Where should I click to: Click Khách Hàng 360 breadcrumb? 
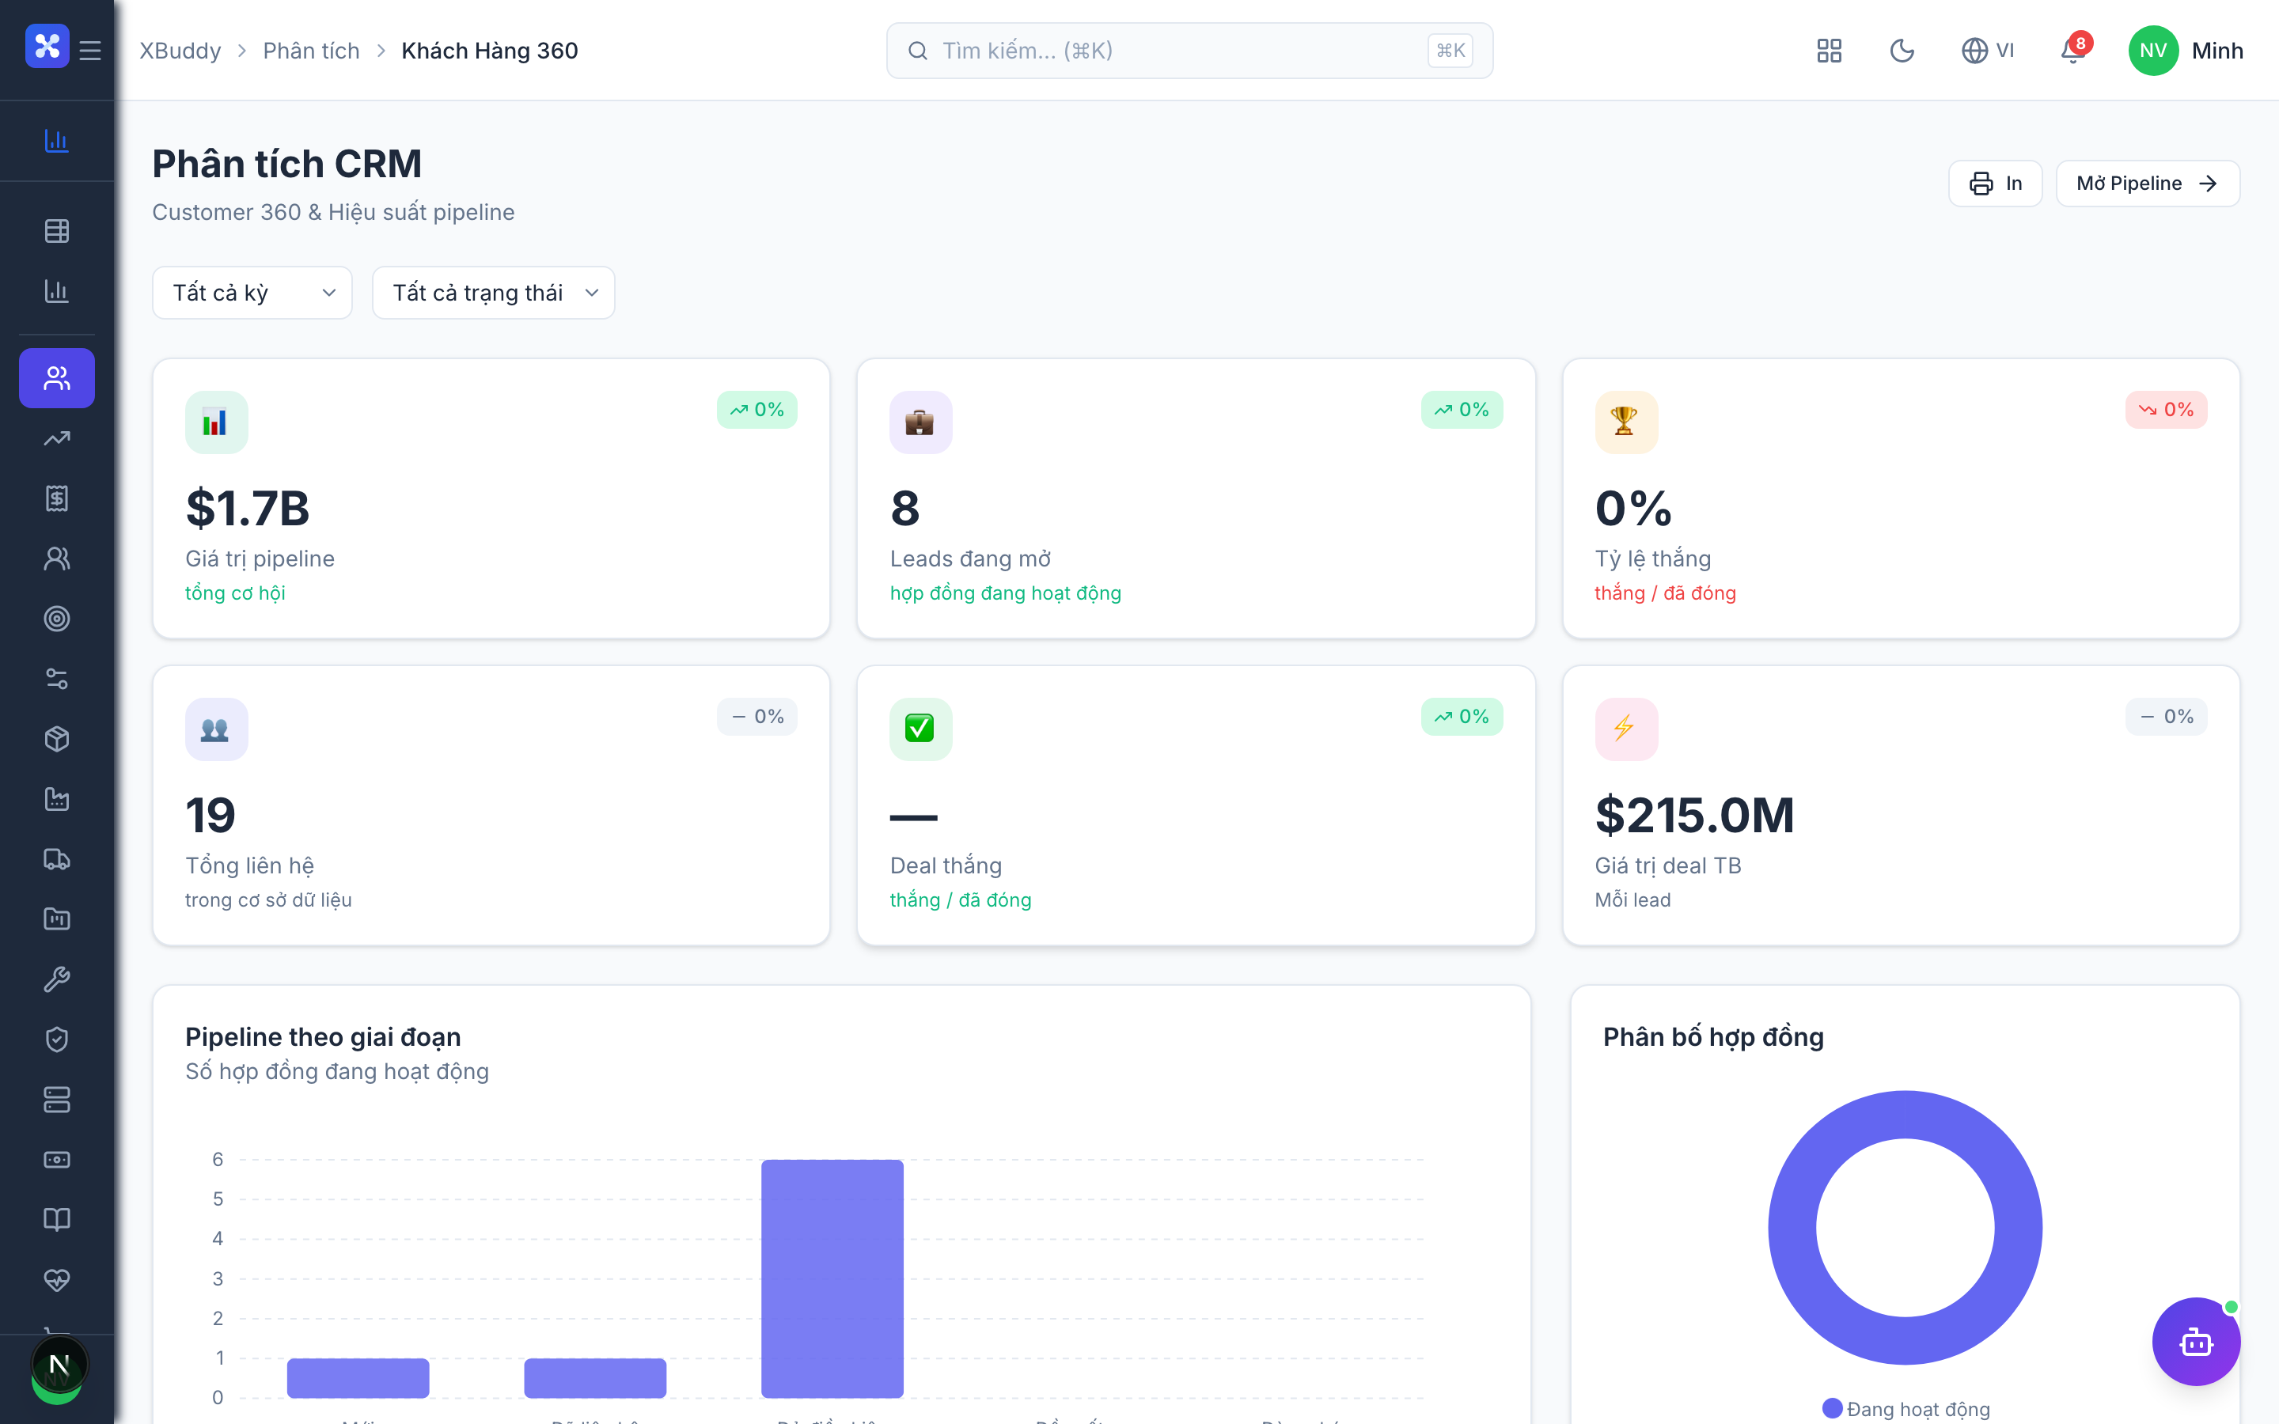point(490,51)
